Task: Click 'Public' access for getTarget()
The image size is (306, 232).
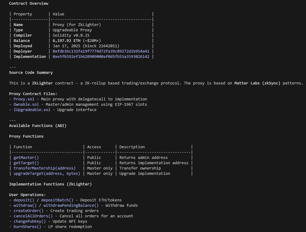Action: [x=94, y=163]
